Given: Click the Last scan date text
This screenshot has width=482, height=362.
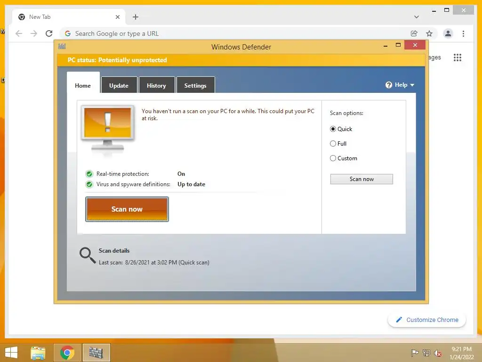Looking at the screenshot, I should point(154,263).
